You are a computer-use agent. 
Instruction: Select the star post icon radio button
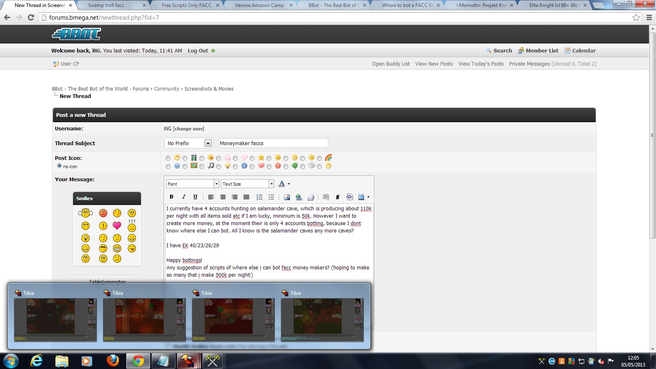252,158
